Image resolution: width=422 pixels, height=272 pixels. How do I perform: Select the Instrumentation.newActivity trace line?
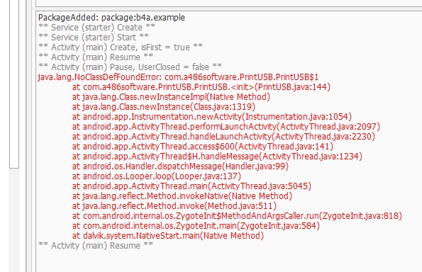pyautogui.click(x=212, y=117)
